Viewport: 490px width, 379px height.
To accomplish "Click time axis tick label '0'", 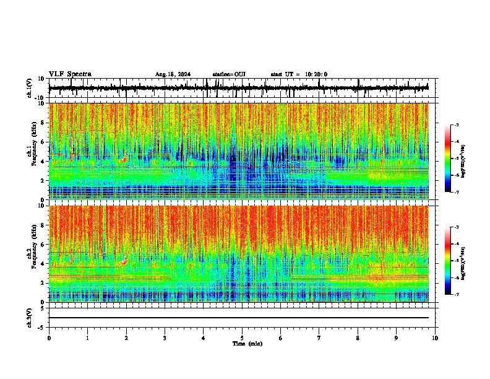I will coord(49,338).
